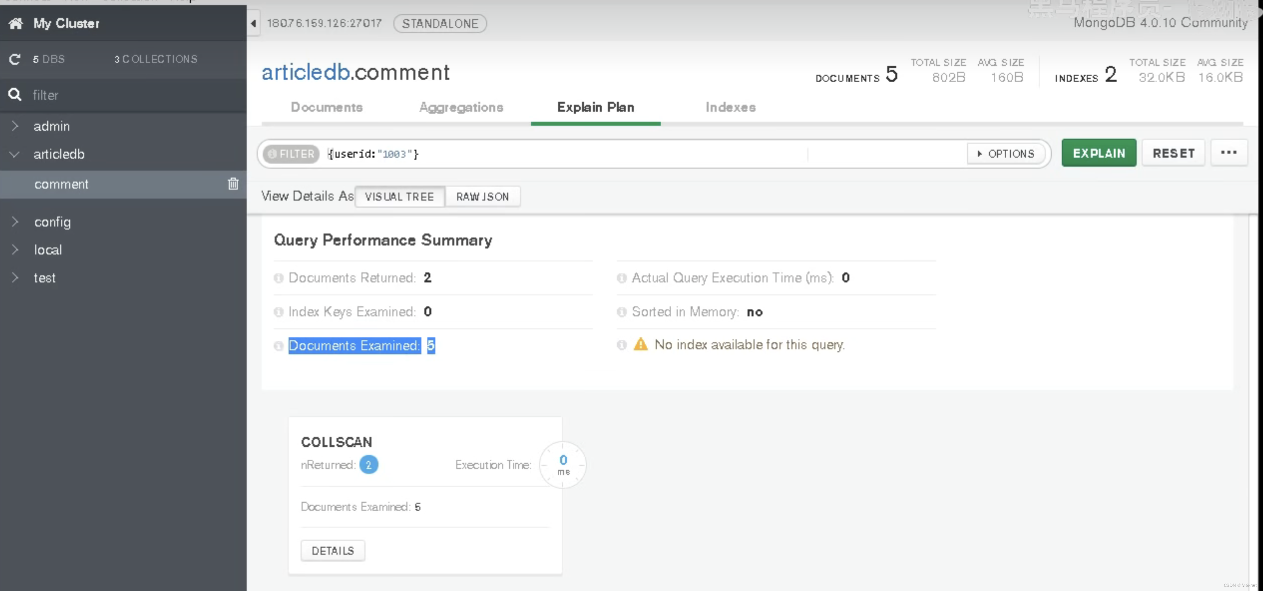This screenshot has height=591, width=1263.
Task: Expand the admin database
Action: (15, 126)
